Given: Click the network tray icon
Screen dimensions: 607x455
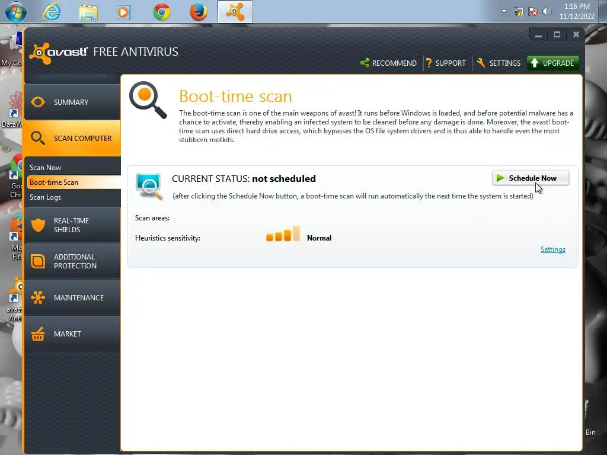Looking at the screenshot, I should click(518, 11).
